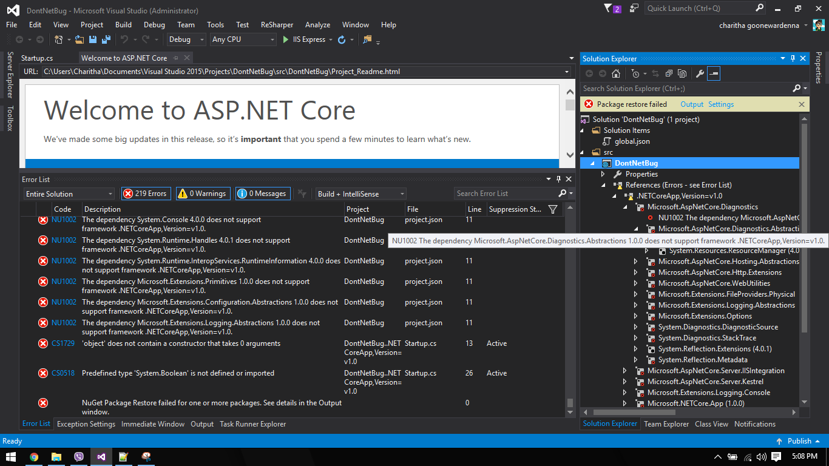Click the Output link in the restore-failed bar
829x466 pixels.
pyautogui.click(x=692, y=104)
